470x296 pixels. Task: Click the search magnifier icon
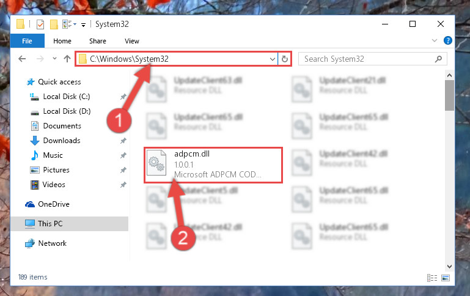point(438,59)
